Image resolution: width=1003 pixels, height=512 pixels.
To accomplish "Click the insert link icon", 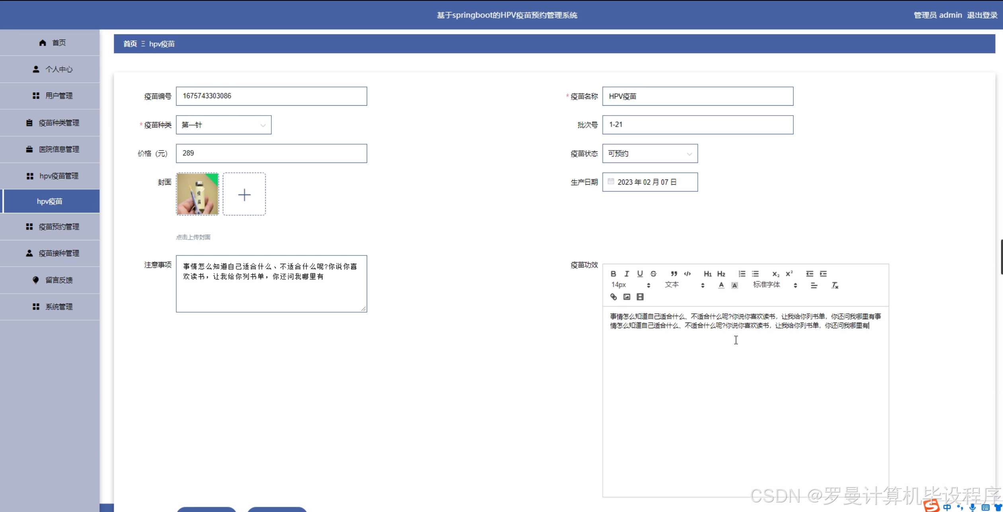I will pos(613,297).
